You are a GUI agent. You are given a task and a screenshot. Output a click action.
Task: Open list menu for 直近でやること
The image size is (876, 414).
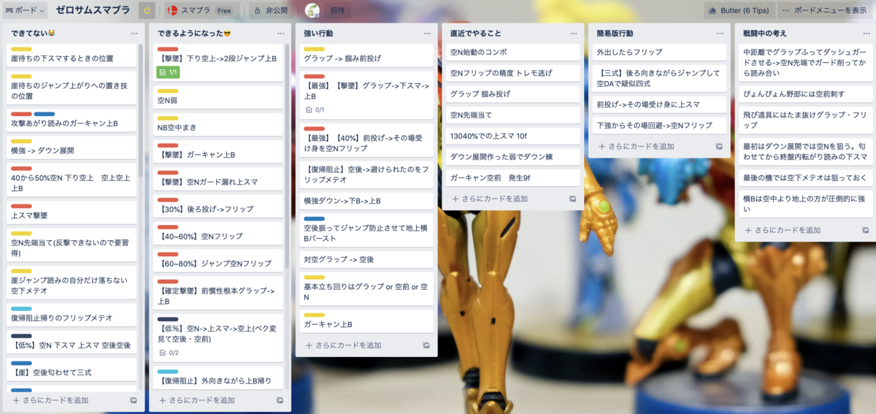pos(573,34)
